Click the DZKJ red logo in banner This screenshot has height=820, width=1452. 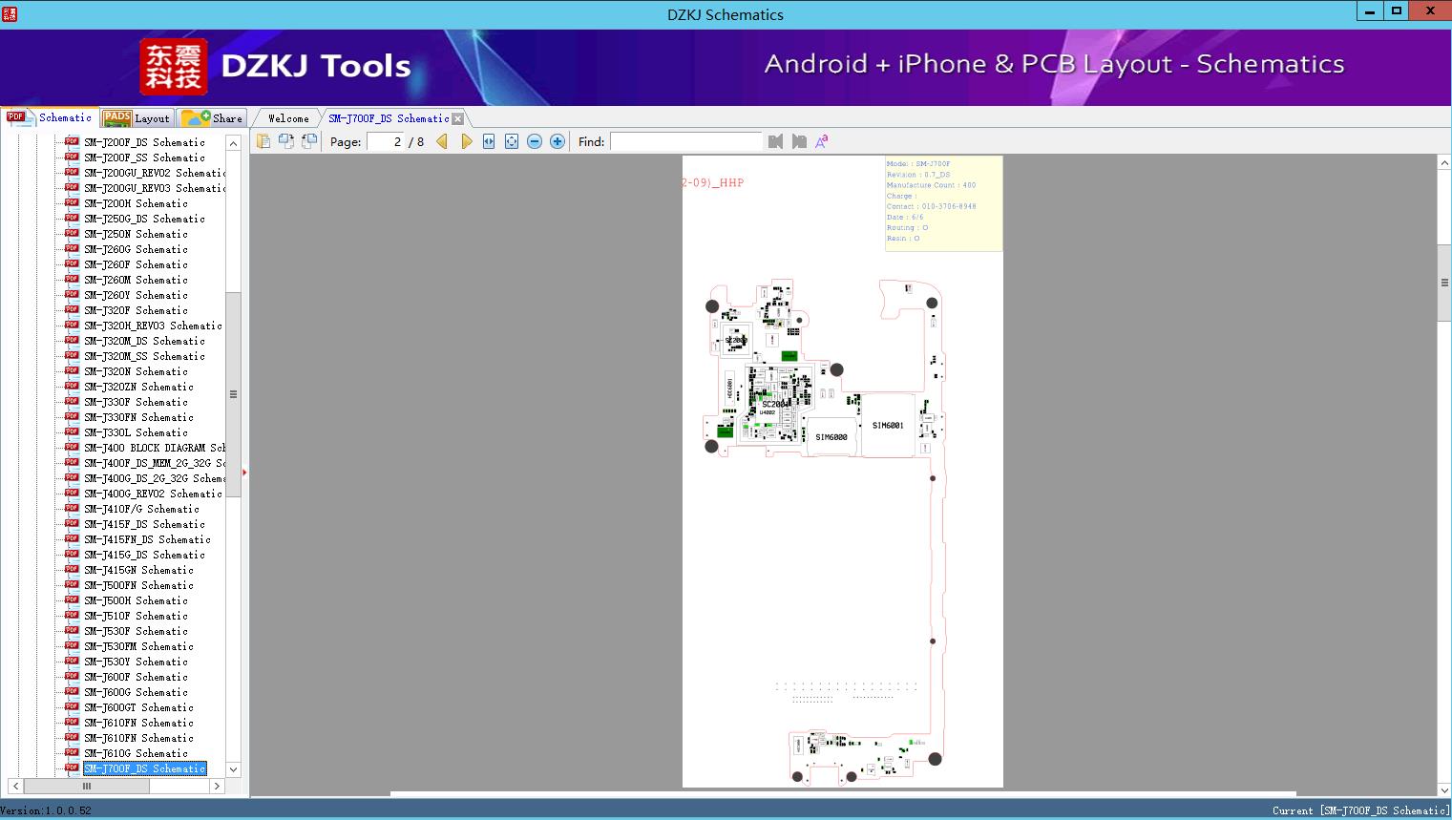coord(174,67)
